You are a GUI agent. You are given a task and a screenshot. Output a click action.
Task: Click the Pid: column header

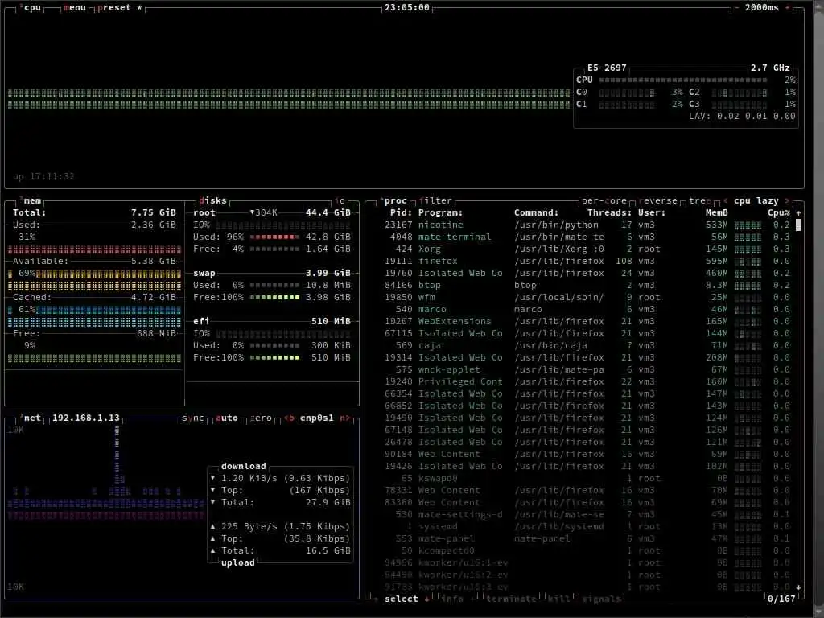click(402, 212)
